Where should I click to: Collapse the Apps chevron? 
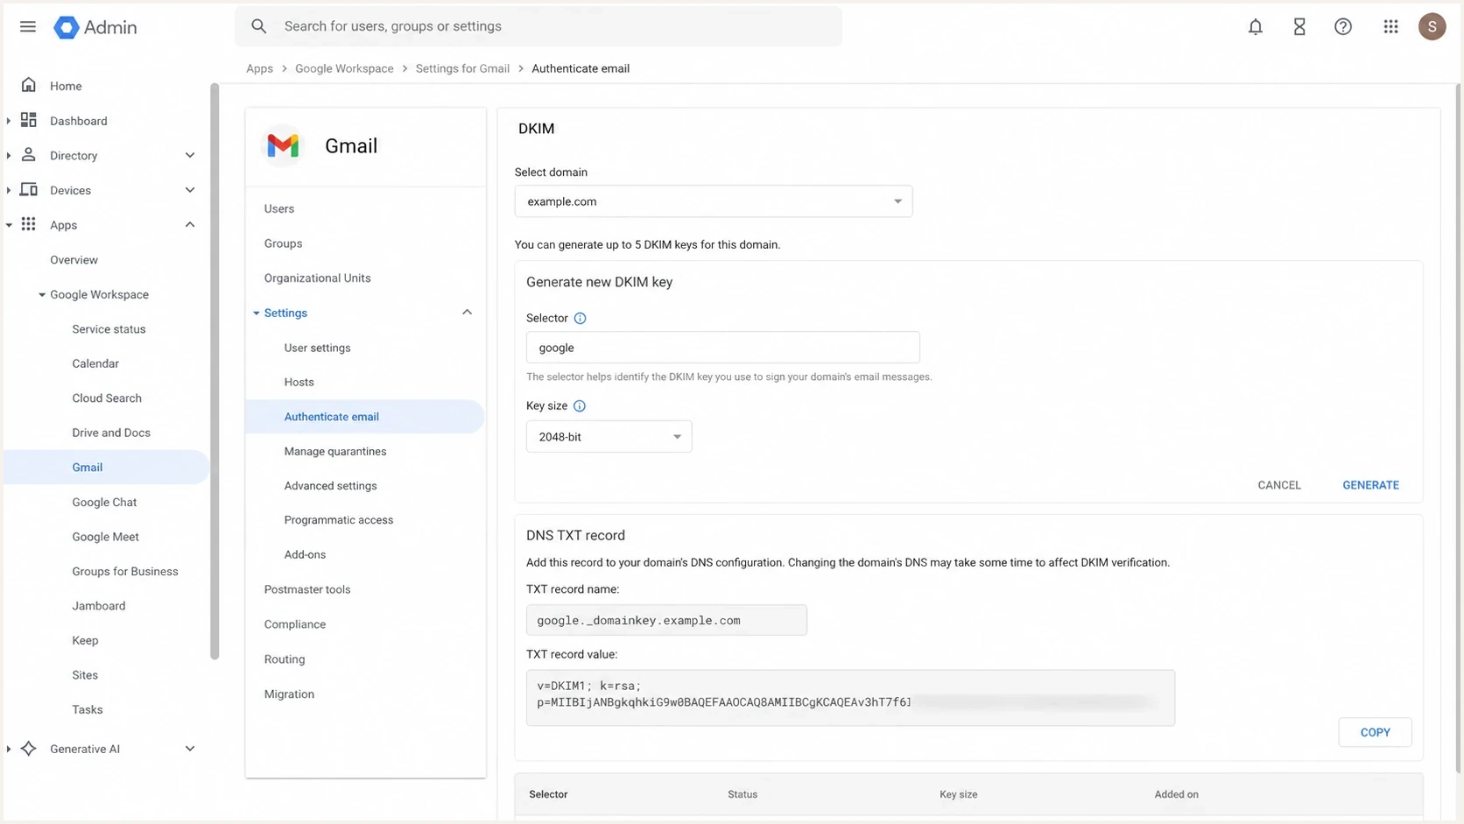190,224
